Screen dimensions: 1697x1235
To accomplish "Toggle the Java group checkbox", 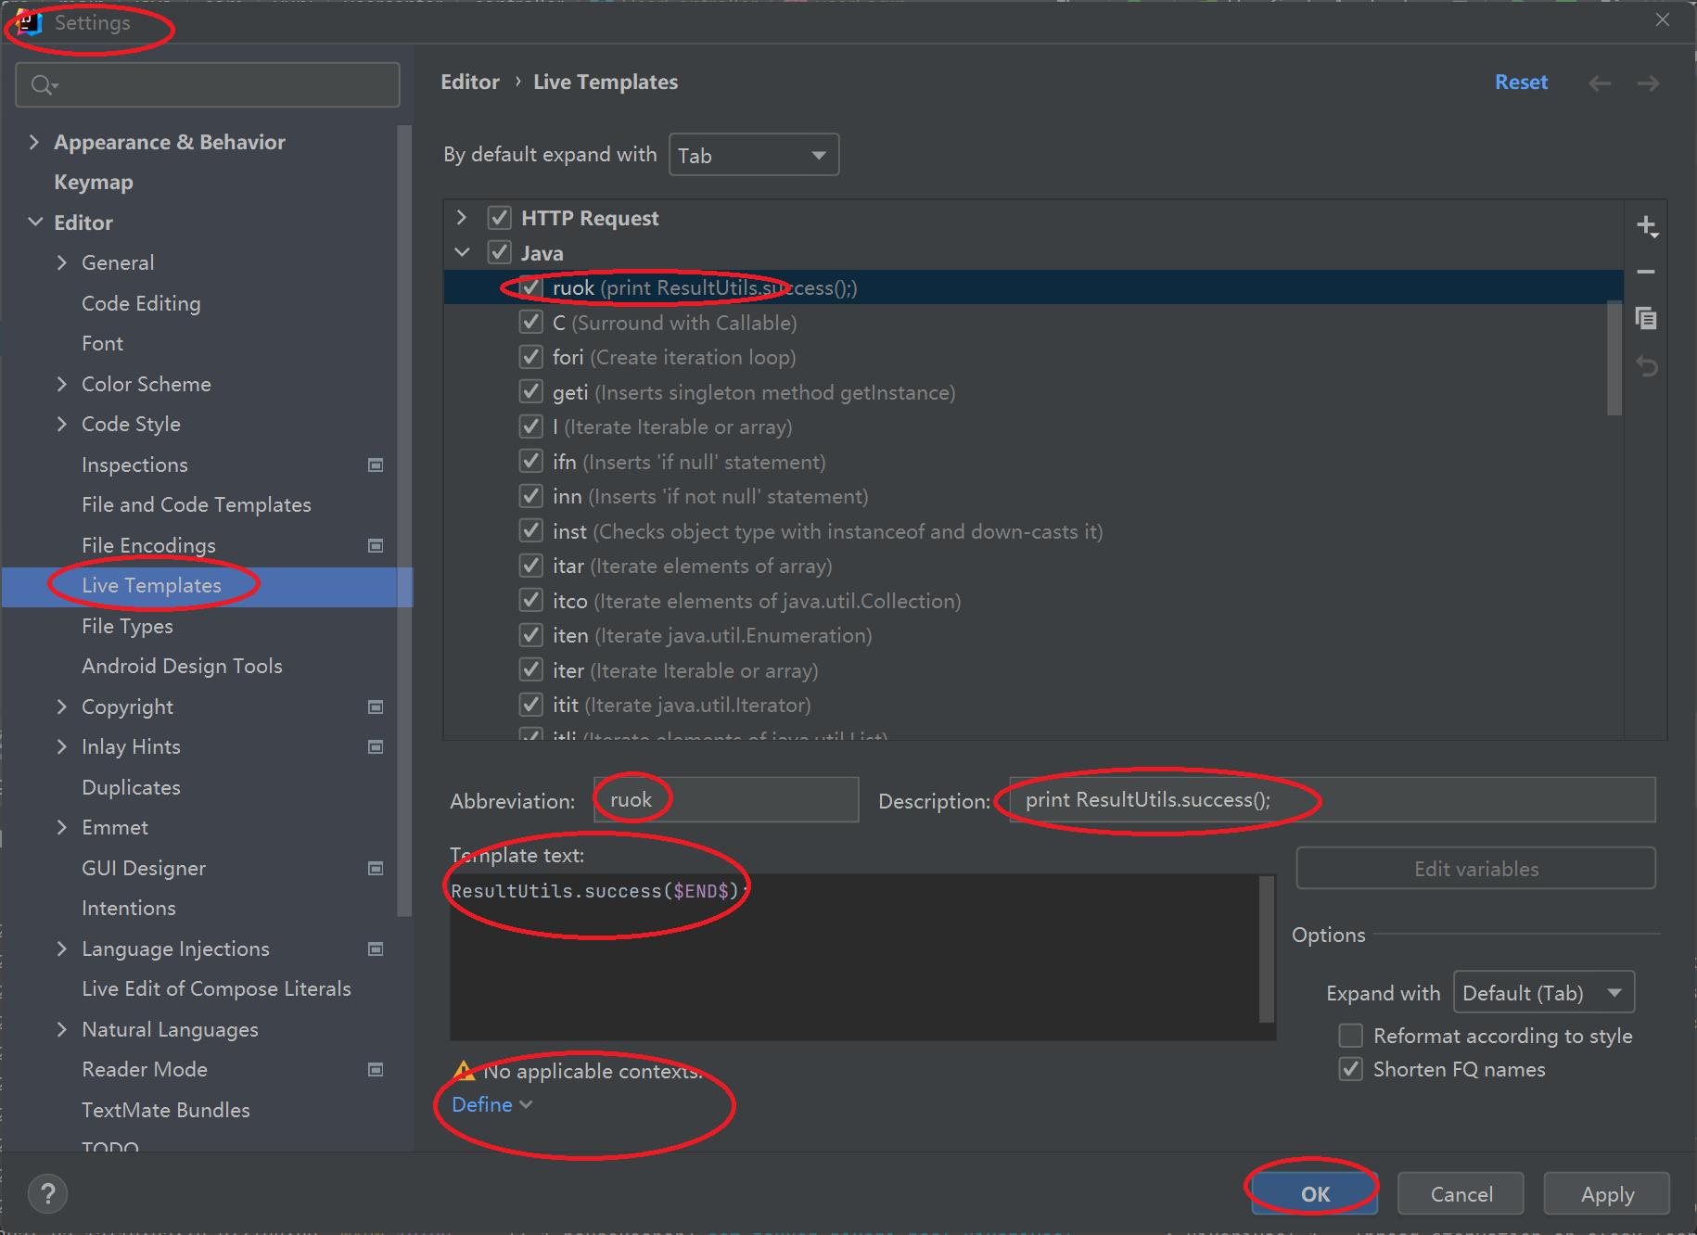I will (x=499, y=252).
